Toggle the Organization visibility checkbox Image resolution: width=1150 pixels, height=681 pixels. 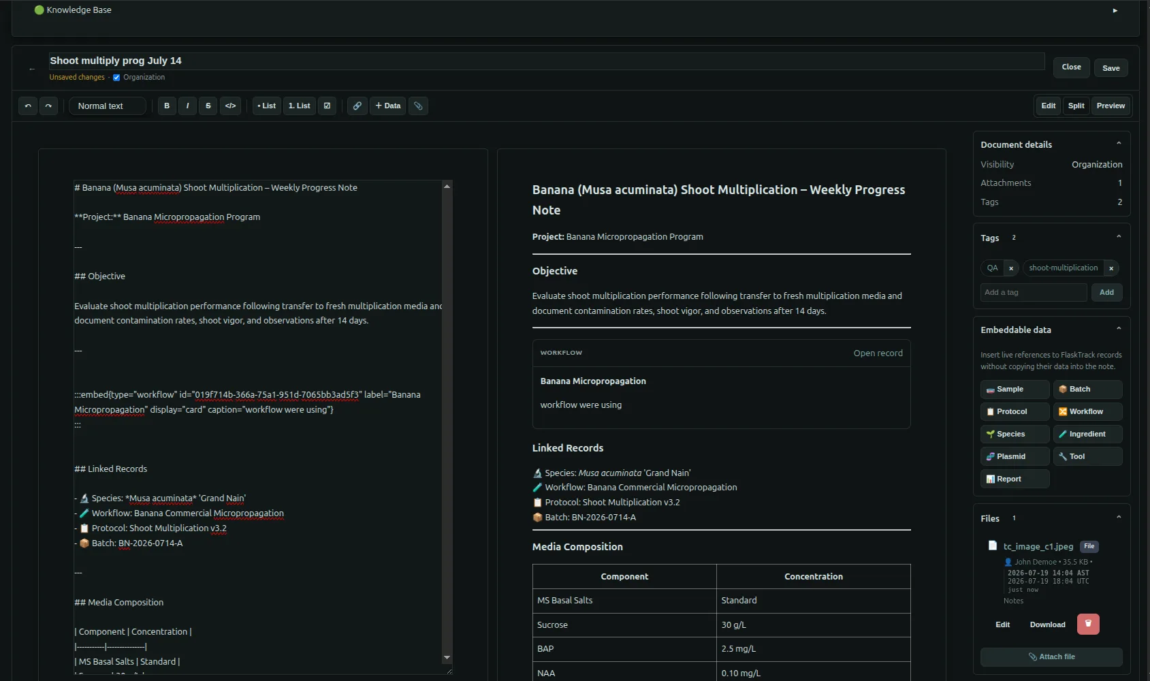[x=116, y=78]
